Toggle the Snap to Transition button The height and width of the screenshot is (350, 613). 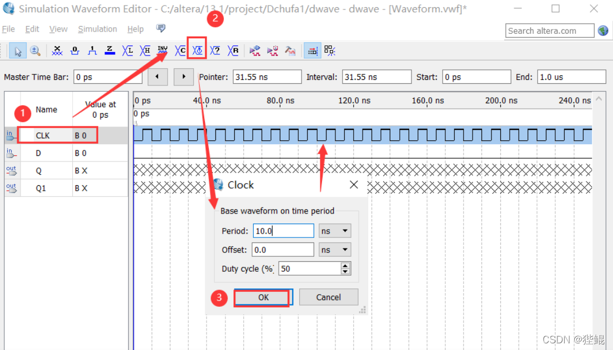click(313, 51)
